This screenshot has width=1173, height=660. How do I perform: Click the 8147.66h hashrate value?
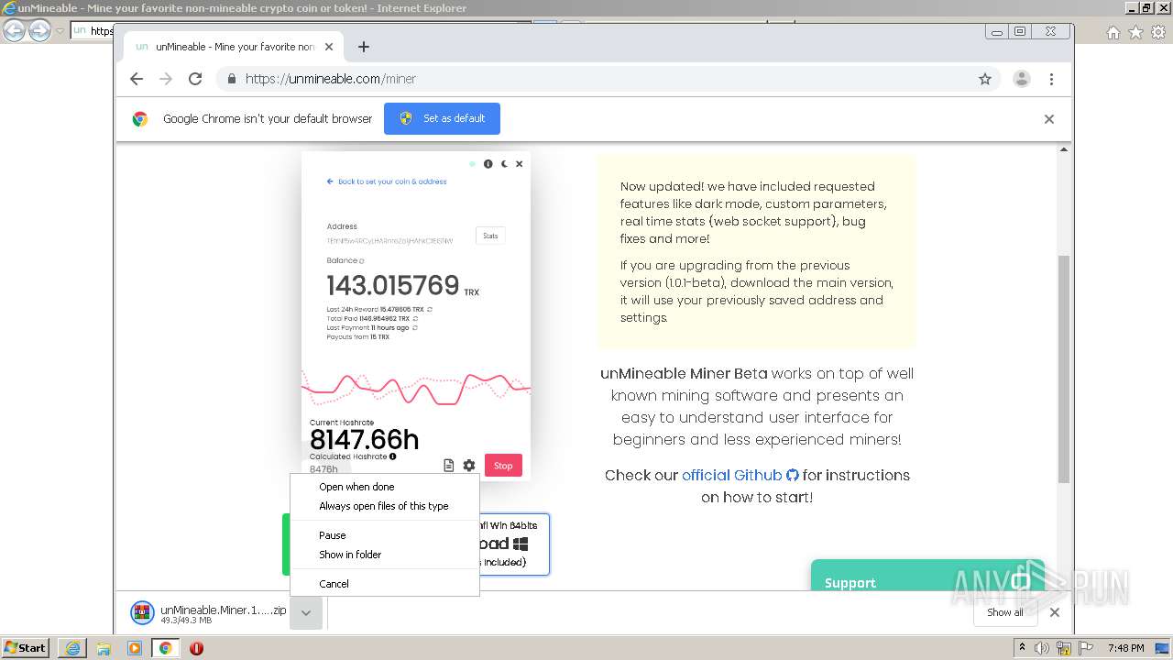(364, 440)
